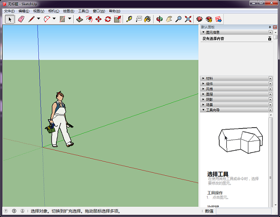Select the Paint Bucket tool
This screenshot has width=280, height=217.
click(147, 19)
